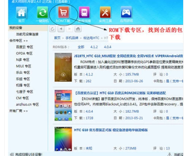Screen dimensions: 187x156
Task: Open the 首页 home icon in top toolbar
Action: click(x=21, y=12)
